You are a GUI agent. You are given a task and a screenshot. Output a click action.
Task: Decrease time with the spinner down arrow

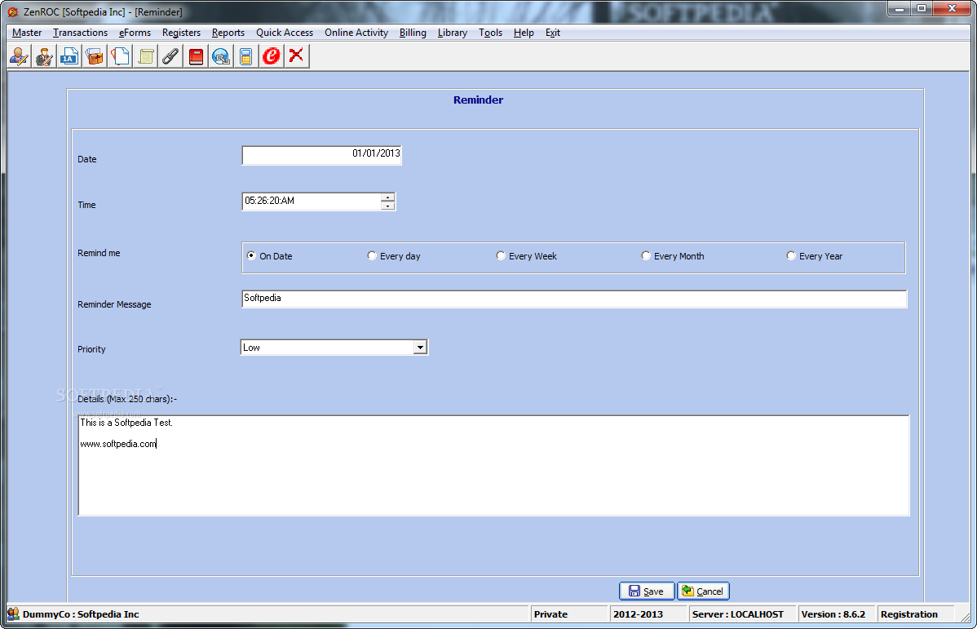(x=387, y=206)
